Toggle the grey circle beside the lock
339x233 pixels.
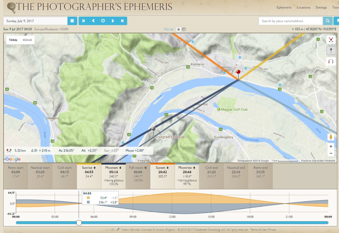[184, 29]
